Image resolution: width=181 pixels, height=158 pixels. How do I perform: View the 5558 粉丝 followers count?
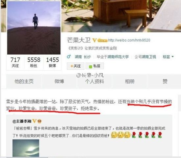pyautogui.click(x=34, y=62)
